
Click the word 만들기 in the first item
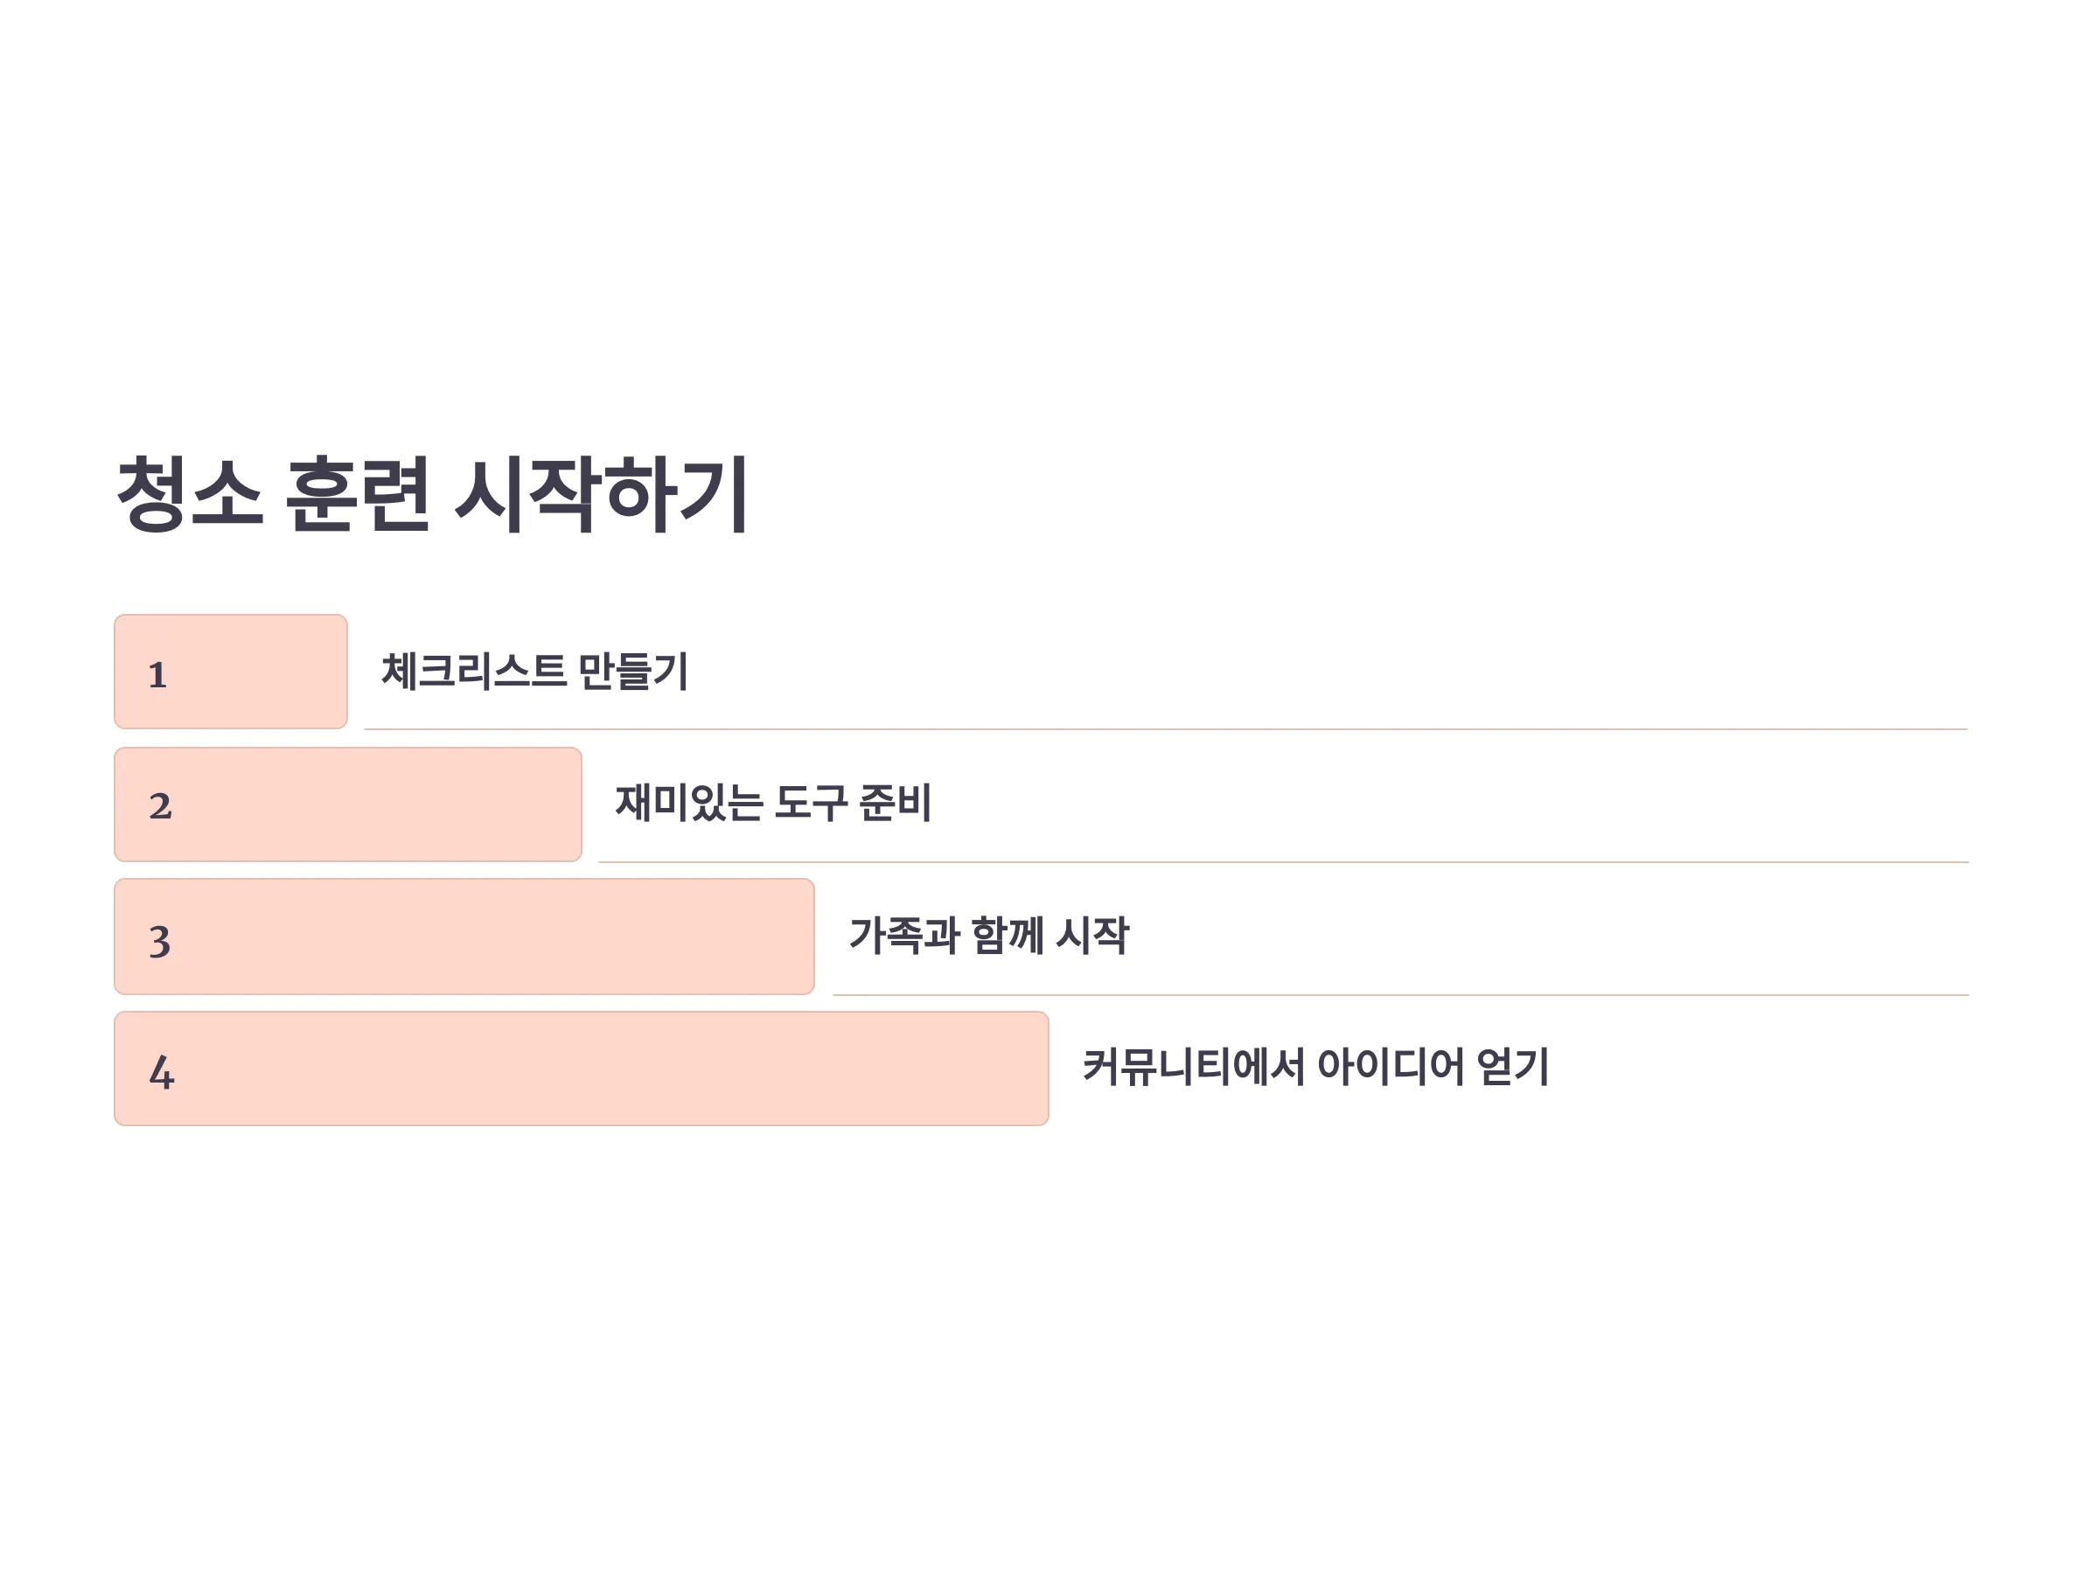tap(633, 671)
